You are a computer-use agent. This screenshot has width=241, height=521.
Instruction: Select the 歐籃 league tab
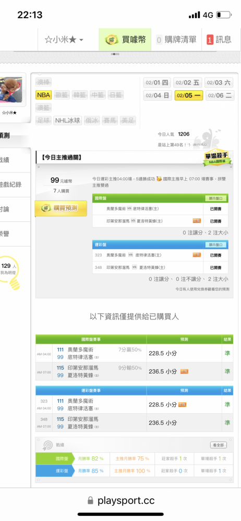tap(62, 95)
